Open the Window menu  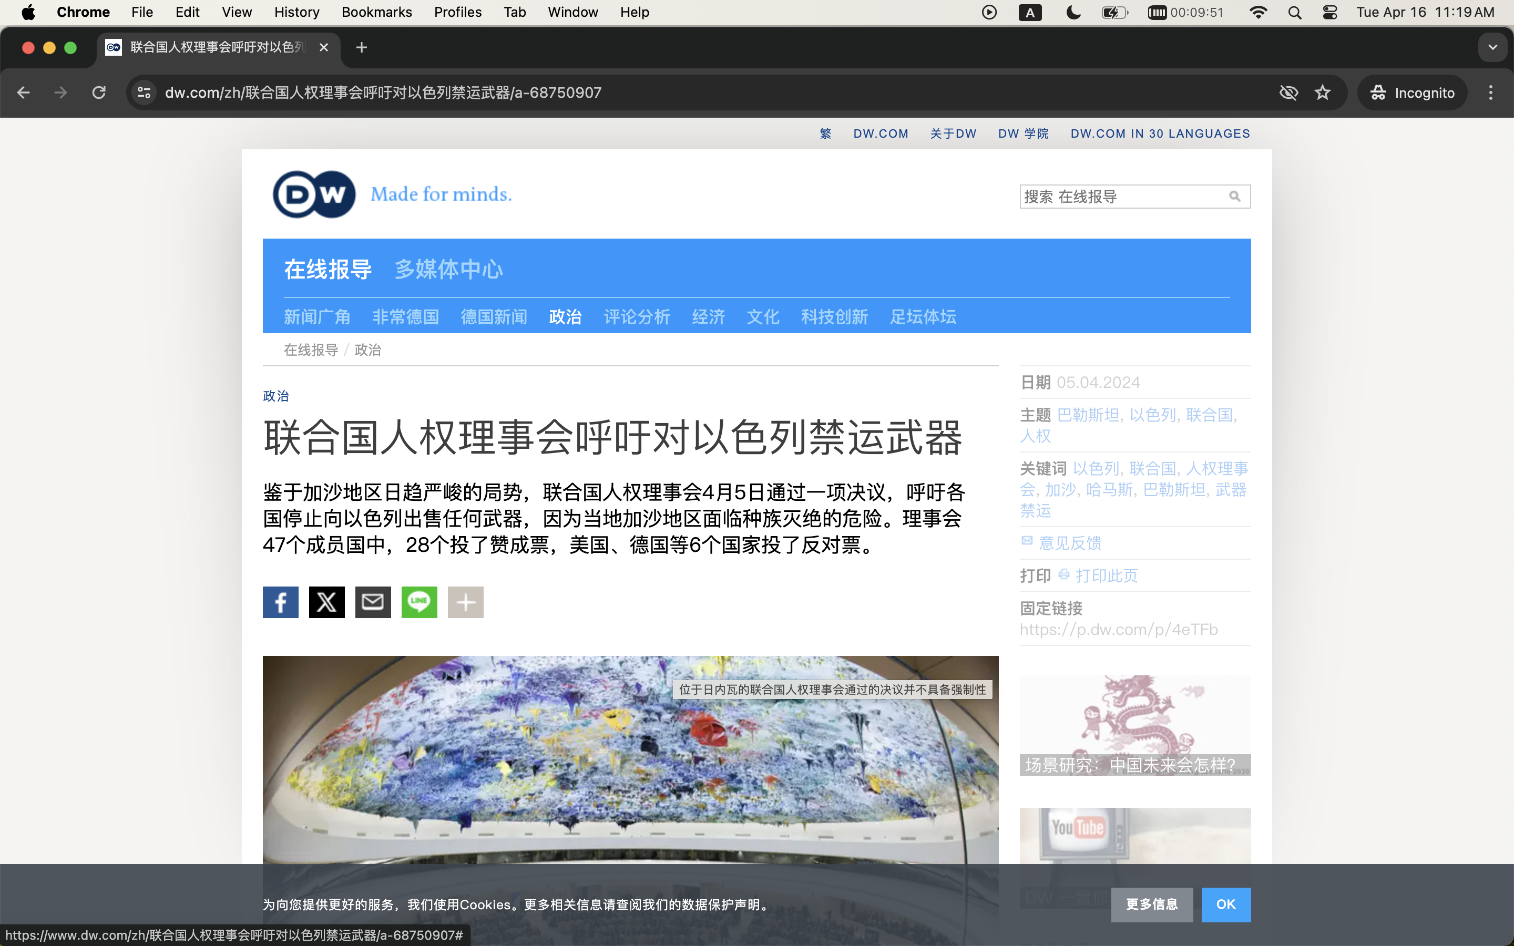[572, 12]
